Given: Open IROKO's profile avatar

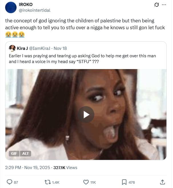Looking at the screenshot, I should 11,7.
